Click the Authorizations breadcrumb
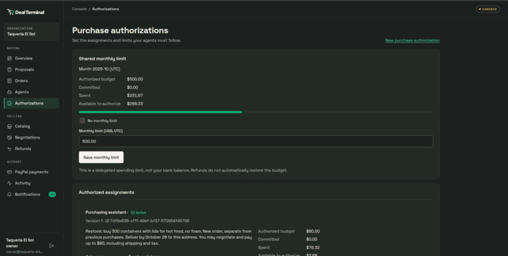This screenshot has width=508, height=256. pos(106,9)
